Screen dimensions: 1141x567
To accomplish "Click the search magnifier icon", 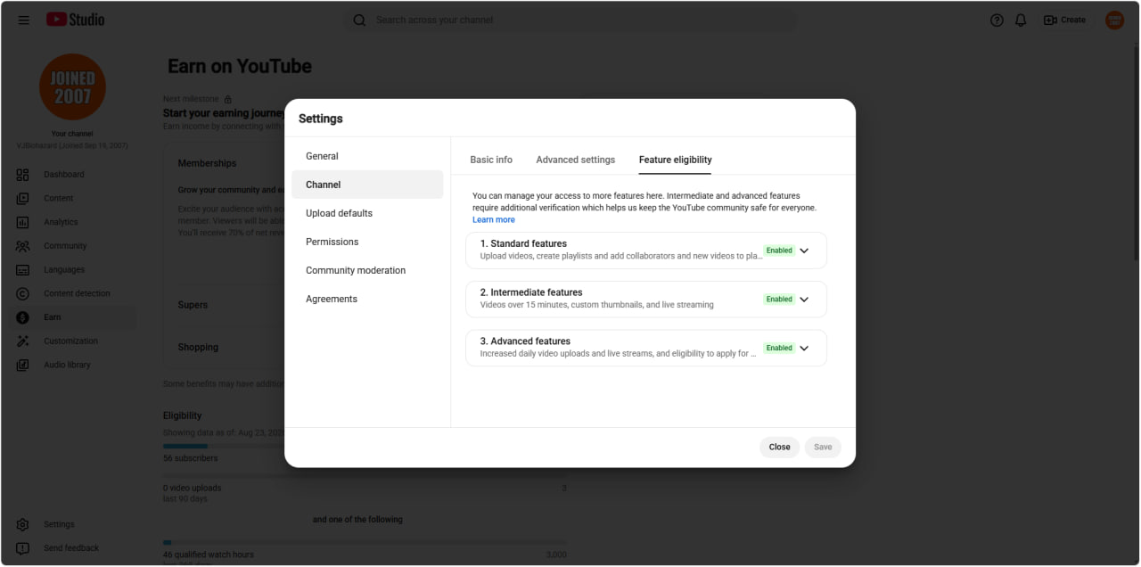I will coord(359,20).
